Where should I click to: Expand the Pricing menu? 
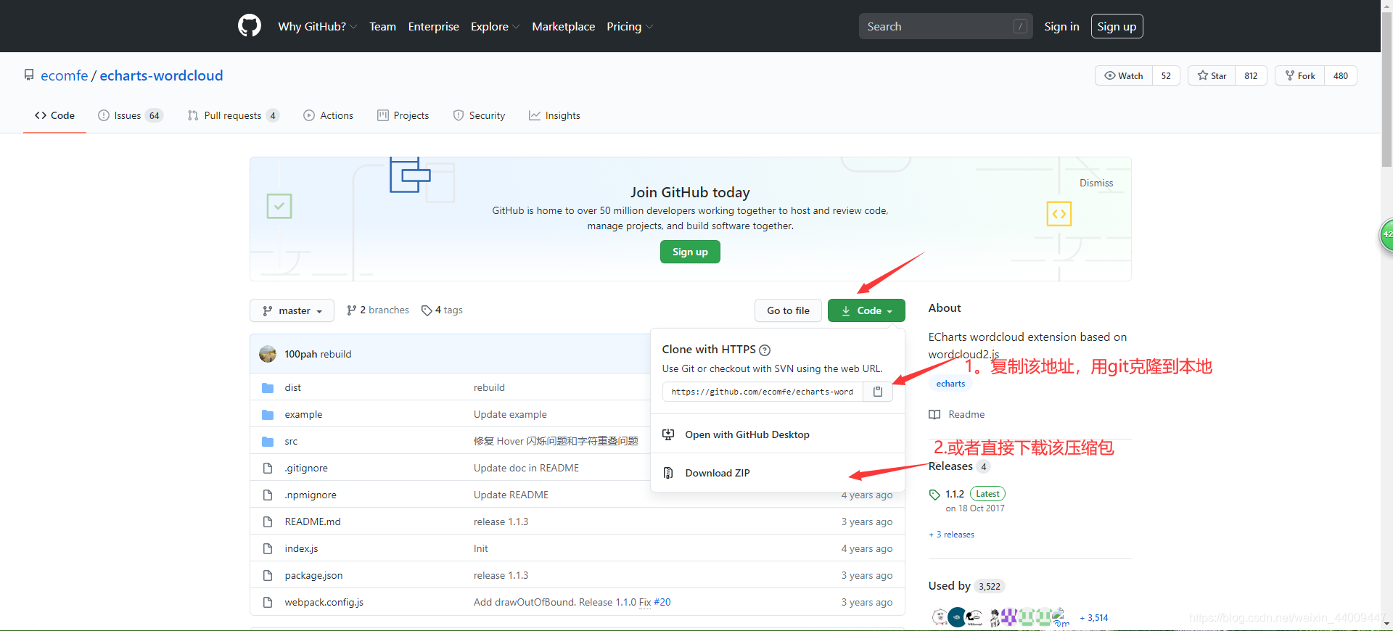pos(630,26)
